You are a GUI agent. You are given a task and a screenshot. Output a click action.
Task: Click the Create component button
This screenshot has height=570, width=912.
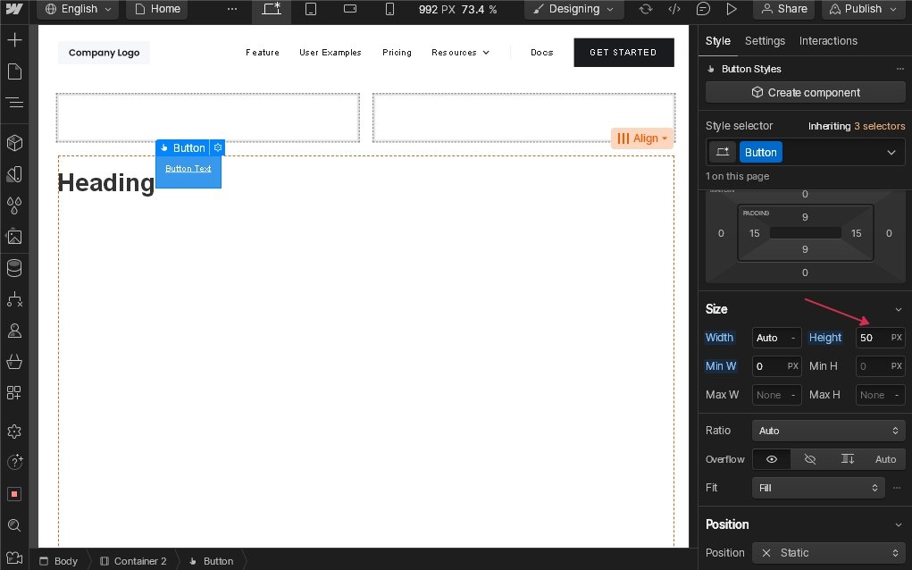(x=805, y=93)
